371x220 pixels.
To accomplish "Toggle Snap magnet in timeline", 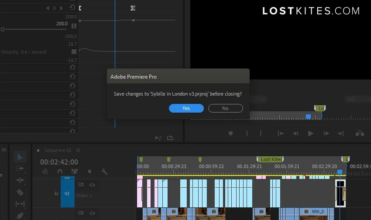I will pos(60,172).
